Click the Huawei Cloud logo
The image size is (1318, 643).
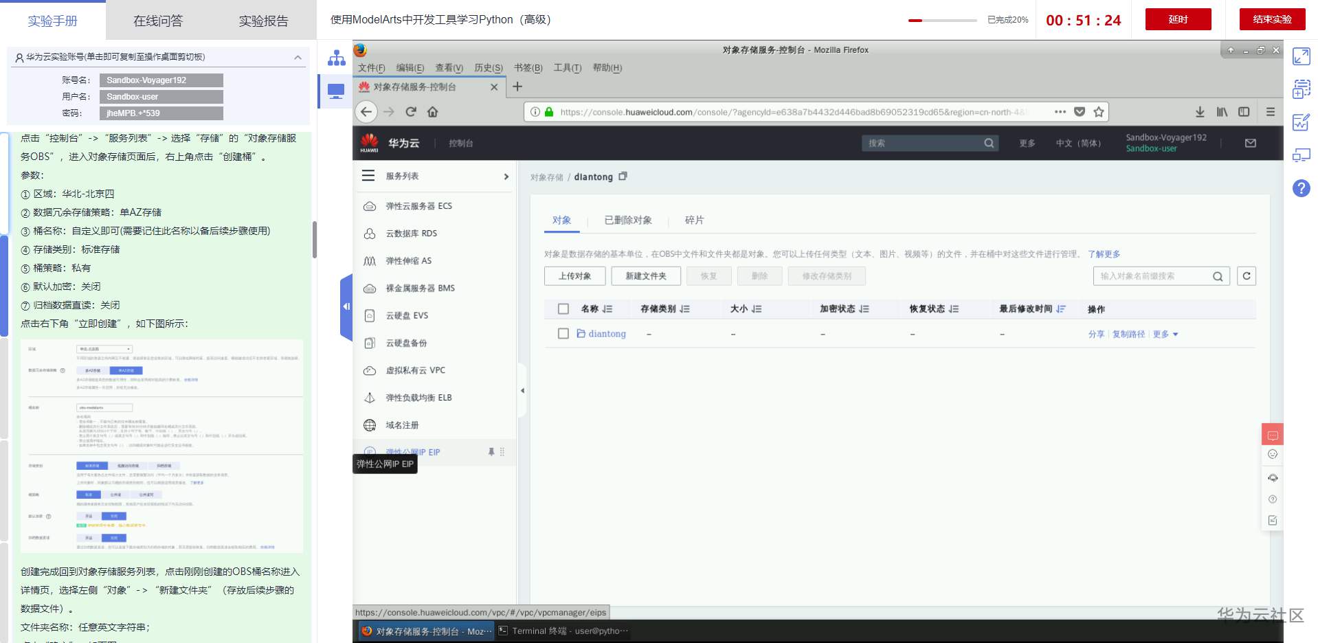click(x=370, y=143)
